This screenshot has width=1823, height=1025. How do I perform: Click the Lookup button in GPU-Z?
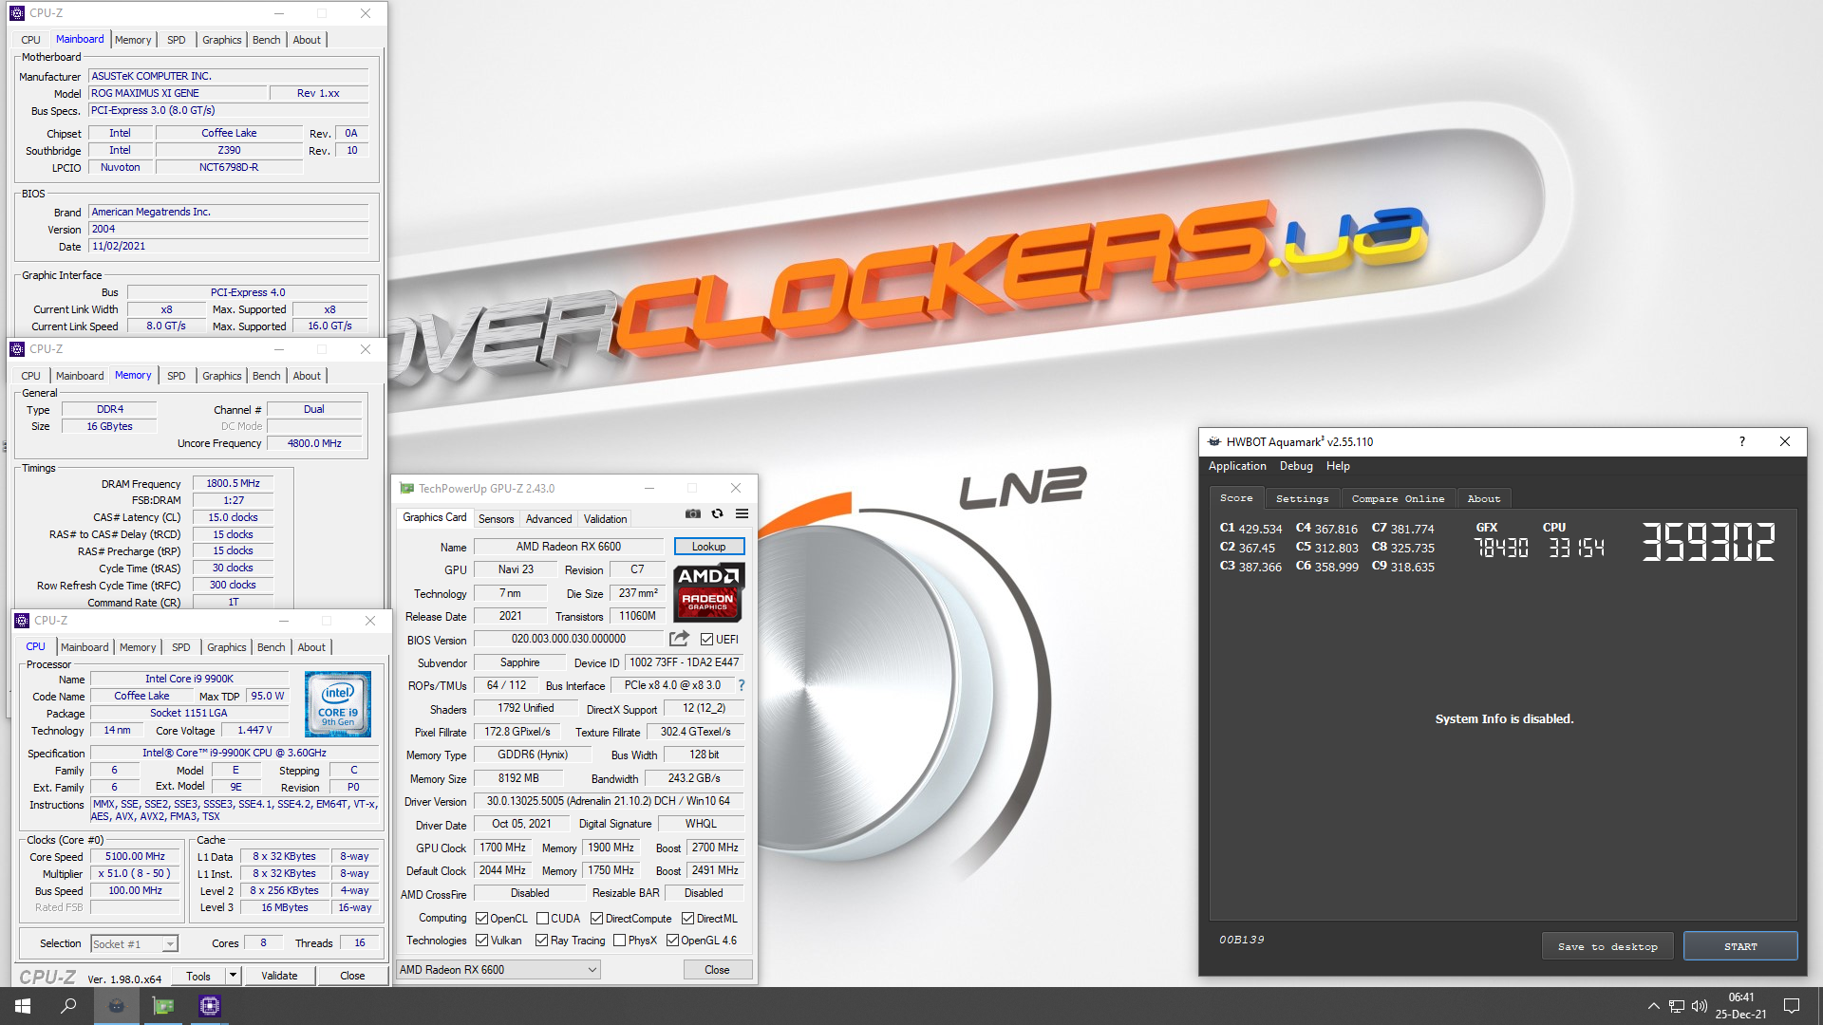709,547
